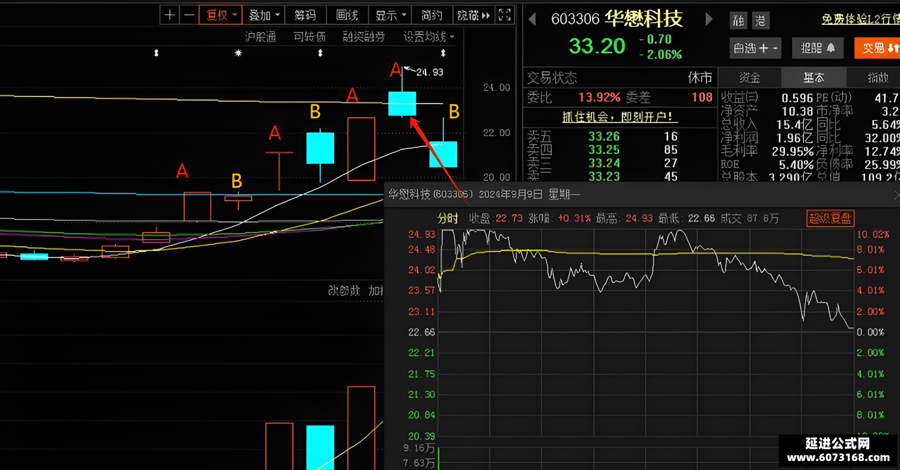Toggle 可转债 overlay on chart
The width and height of the screenshot is (900, 470).
310,37
